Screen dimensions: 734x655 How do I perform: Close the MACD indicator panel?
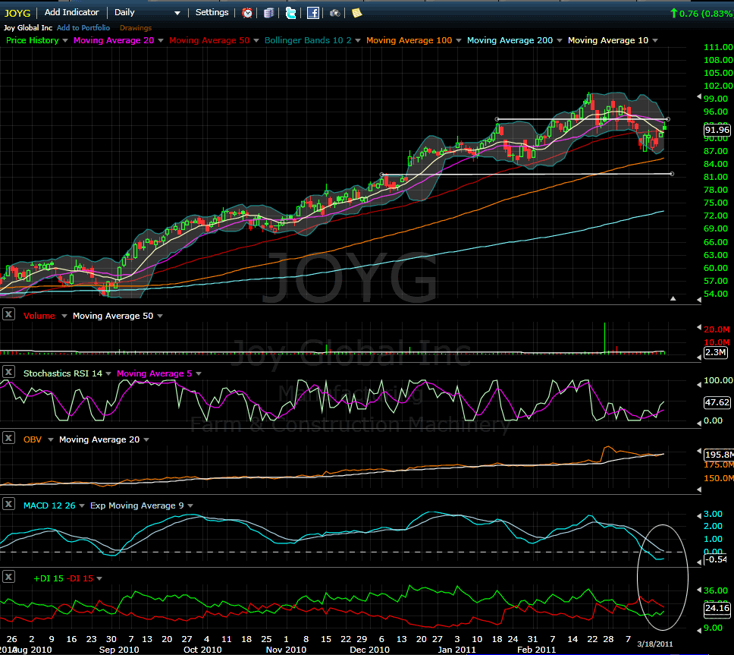(x=8, y=504)
